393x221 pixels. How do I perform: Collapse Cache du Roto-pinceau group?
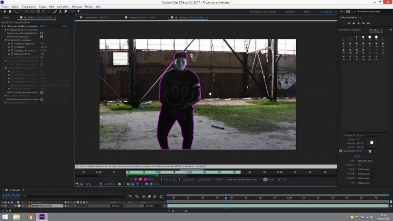pos(5,40)
